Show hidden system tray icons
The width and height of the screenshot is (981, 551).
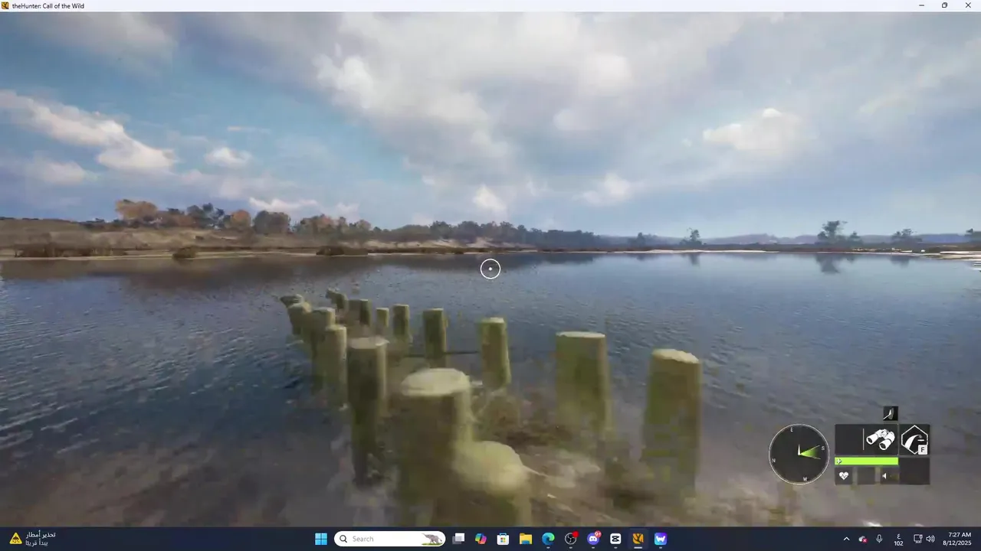(846, 539)
